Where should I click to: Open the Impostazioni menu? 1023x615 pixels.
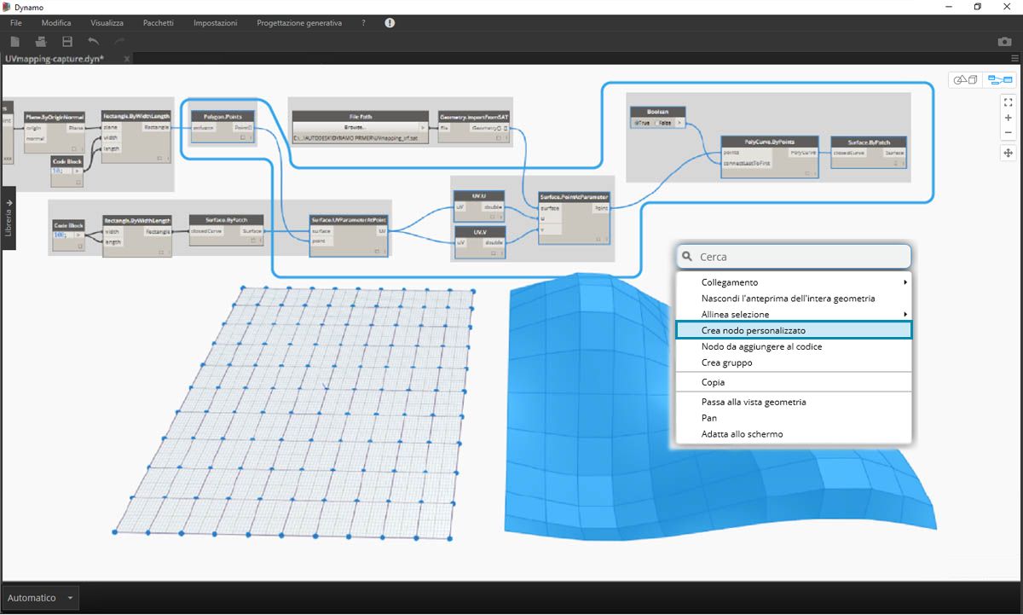[x=216, y=23]
